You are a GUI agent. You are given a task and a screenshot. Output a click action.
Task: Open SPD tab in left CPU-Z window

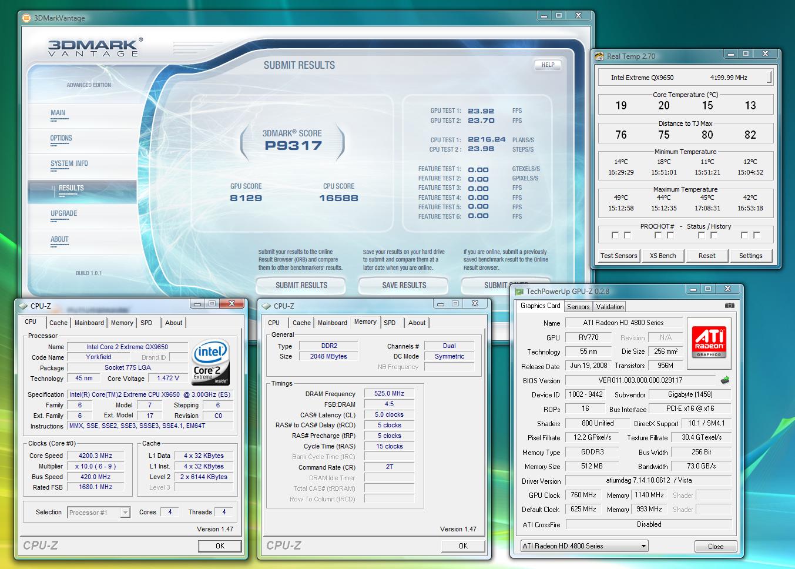pyautogui.click(x=147, y=323)
